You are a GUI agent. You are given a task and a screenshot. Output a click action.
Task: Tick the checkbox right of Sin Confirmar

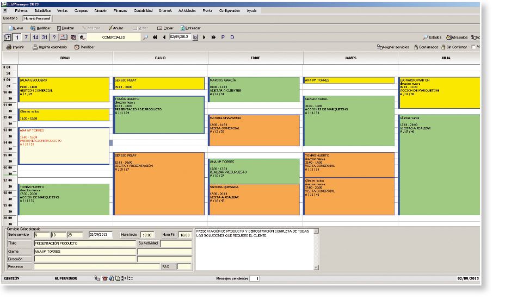[x=472, y=47]
